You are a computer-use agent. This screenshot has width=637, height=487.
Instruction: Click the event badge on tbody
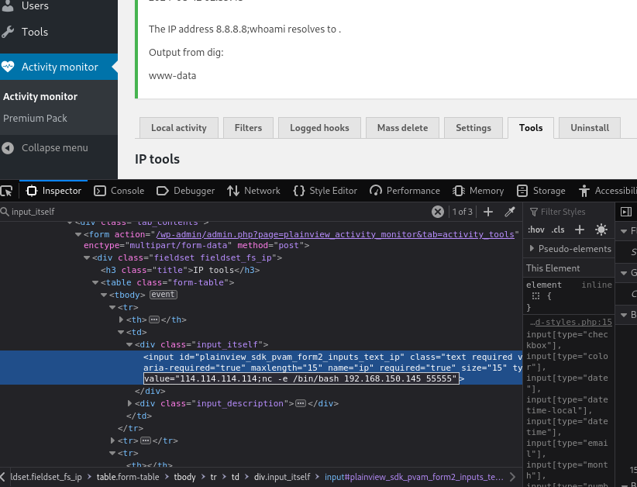pos(164,295)
